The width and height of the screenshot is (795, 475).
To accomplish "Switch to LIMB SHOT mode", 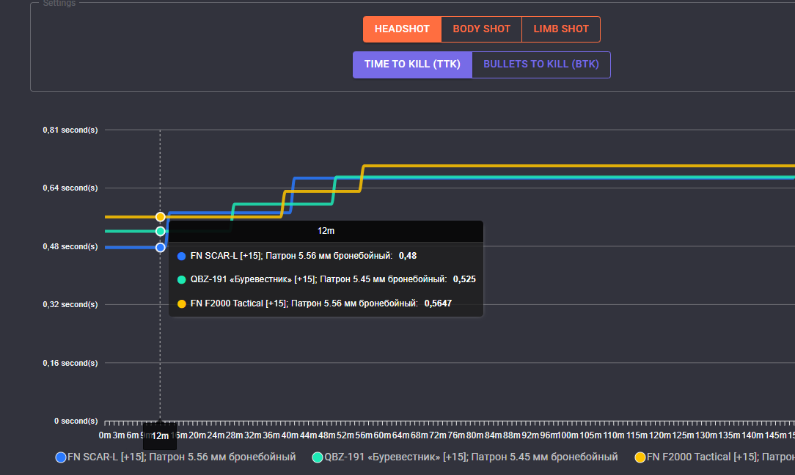I will [561, 29].
